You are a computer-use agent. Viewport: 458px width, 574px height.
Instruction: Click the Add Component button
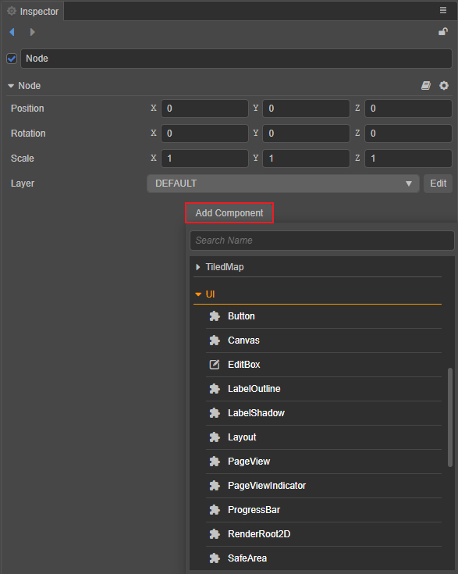click(x=229, y=213)
